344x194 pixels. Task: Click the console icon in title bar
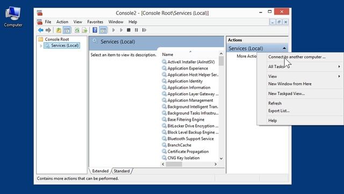click(40, 13)
